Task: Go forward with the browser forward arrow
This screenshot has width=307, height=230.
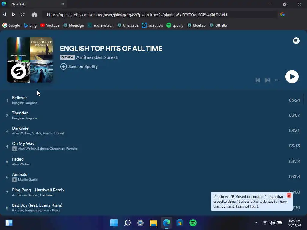Action: click(x=13, y=14)
